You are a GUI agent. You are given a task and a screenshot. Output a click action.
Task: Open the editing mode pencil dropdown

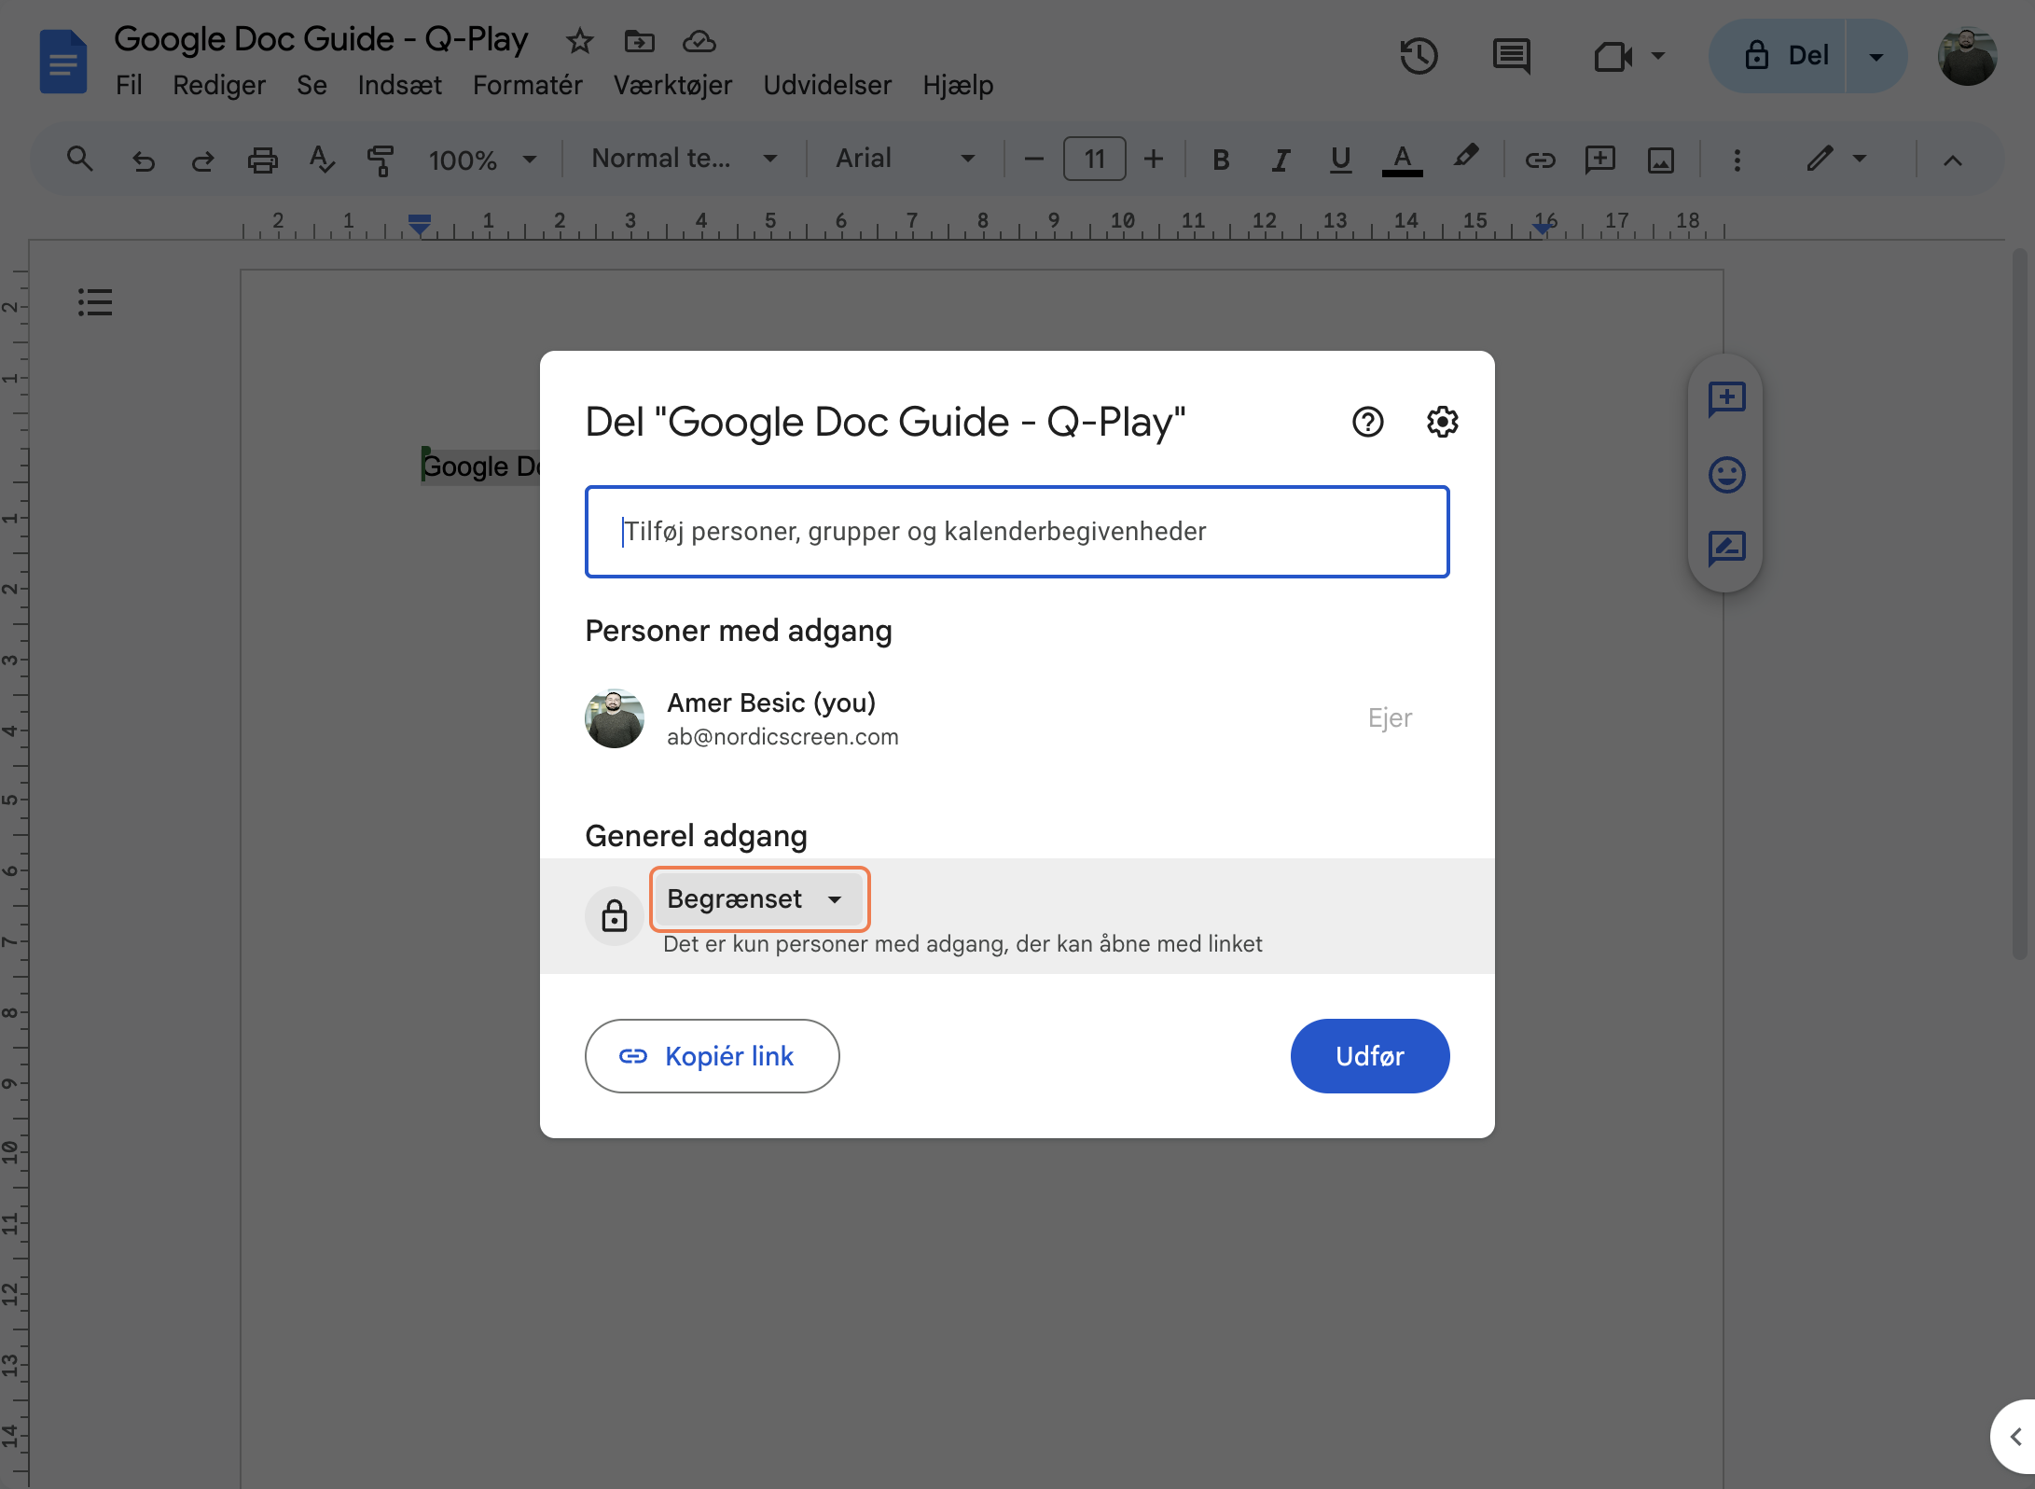tap(1835, 160)
